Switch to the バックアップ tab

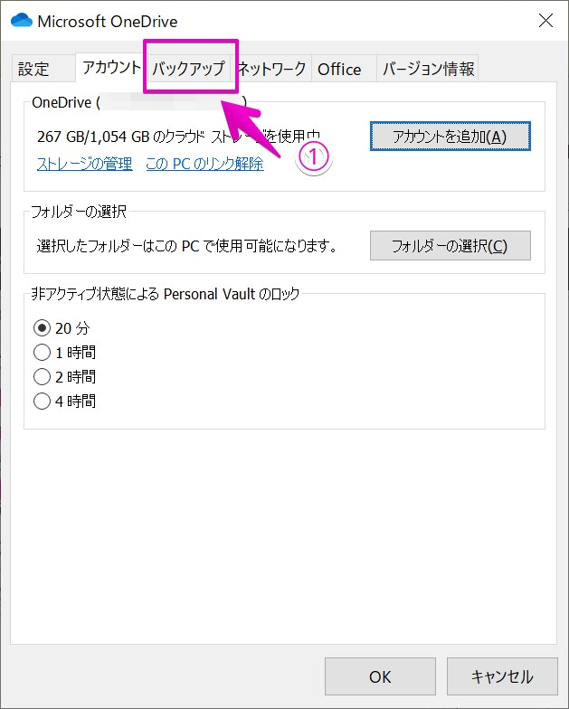(188, 69)
